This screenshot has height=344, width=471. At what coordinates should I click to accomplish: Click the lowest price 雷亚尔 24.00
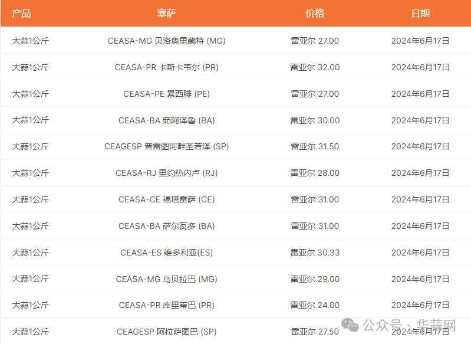coord(315,305)
